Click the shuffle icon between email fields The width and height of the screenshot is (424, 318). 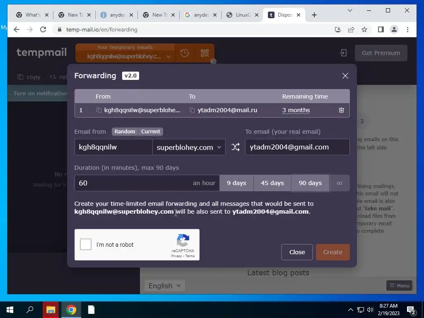[x=235, y=147]
